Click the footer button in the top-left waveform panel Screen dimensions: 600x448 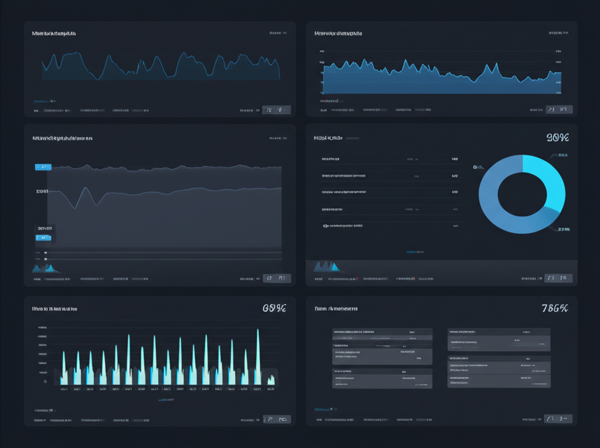point(277,109)
